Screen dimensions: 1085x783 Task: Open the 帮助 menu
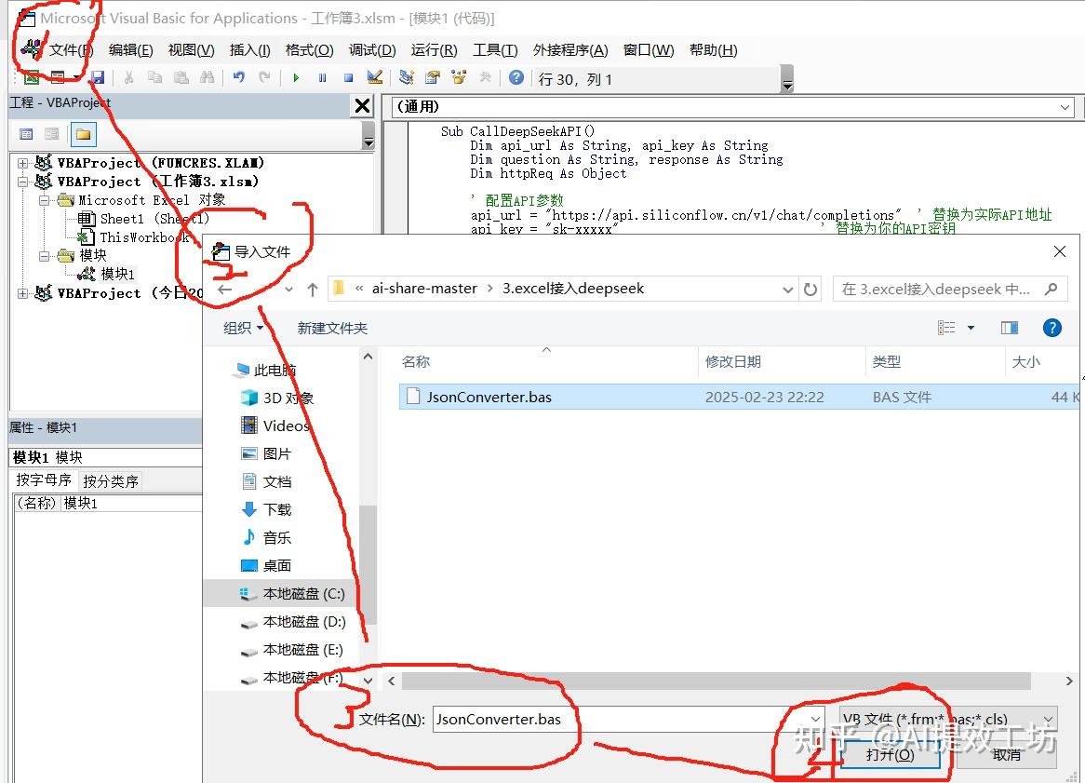point(714,50)
